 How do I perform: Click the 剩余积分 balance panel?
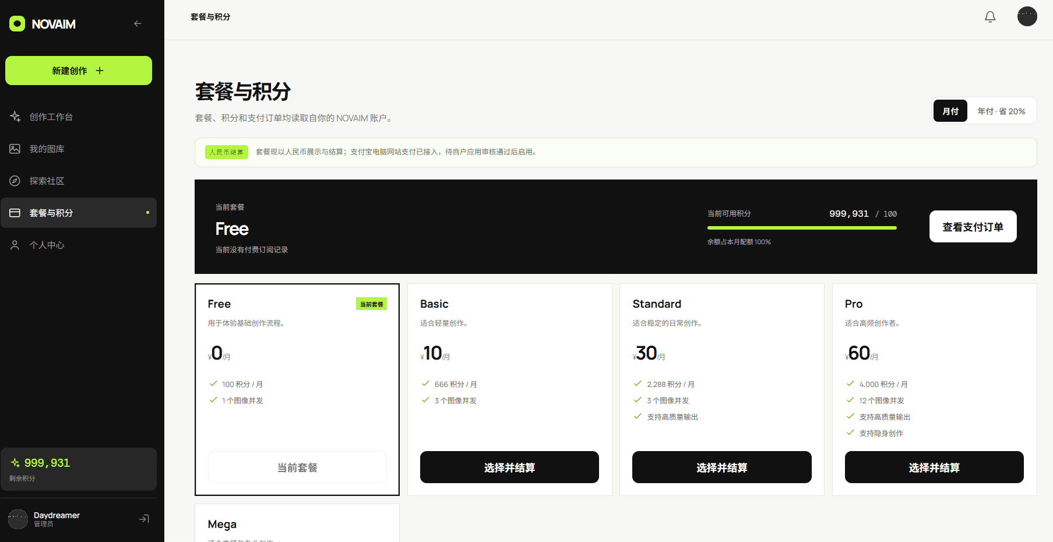pyautogui.click(x=79, y=469)
